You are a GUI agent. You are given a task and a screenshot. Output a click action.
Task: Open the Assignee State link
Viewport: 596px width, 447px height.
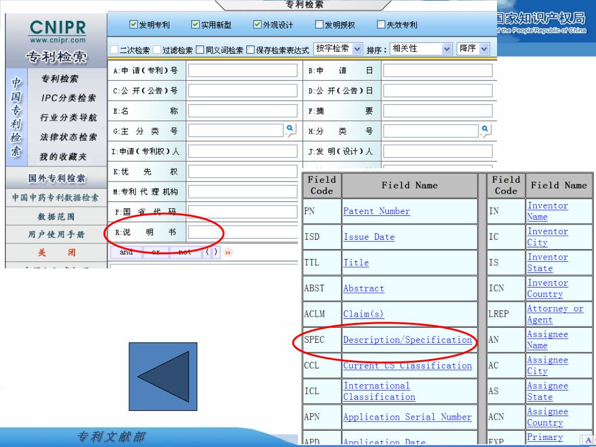pyautogui.click(x=547, y=391)
